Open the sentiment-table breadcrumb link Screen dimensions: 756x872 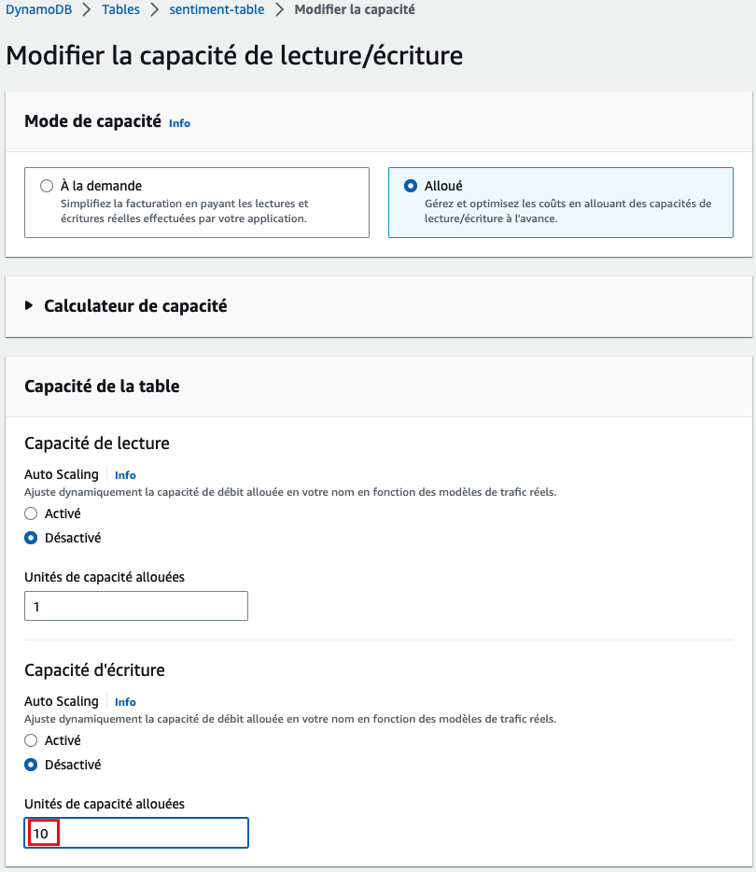coord(217,9)
